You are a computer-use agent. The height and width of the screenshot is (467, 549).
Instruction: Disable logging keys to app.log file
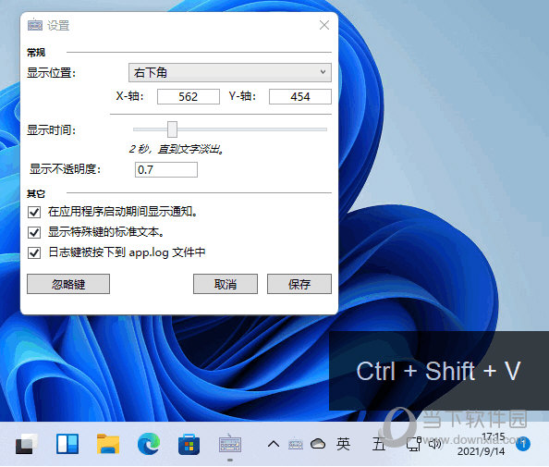pos(34,252)
